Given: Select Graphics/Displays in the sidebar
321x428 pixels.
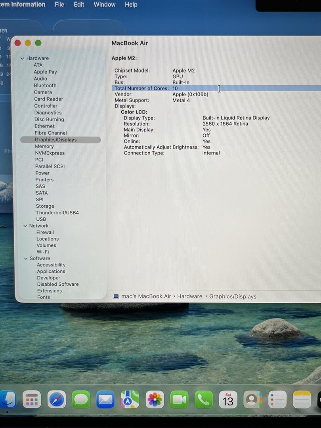Looking at the screenshot, I should (x=61, y=140).
